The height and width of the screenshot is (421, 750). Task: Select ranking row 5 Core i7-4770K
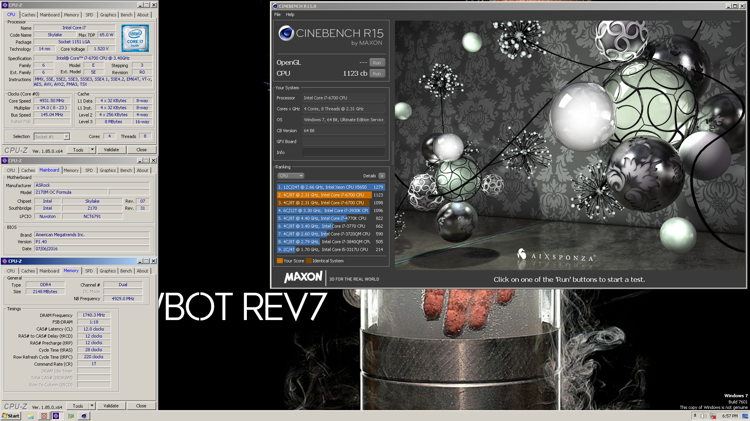pyautogui.click(x=331, y=218)
